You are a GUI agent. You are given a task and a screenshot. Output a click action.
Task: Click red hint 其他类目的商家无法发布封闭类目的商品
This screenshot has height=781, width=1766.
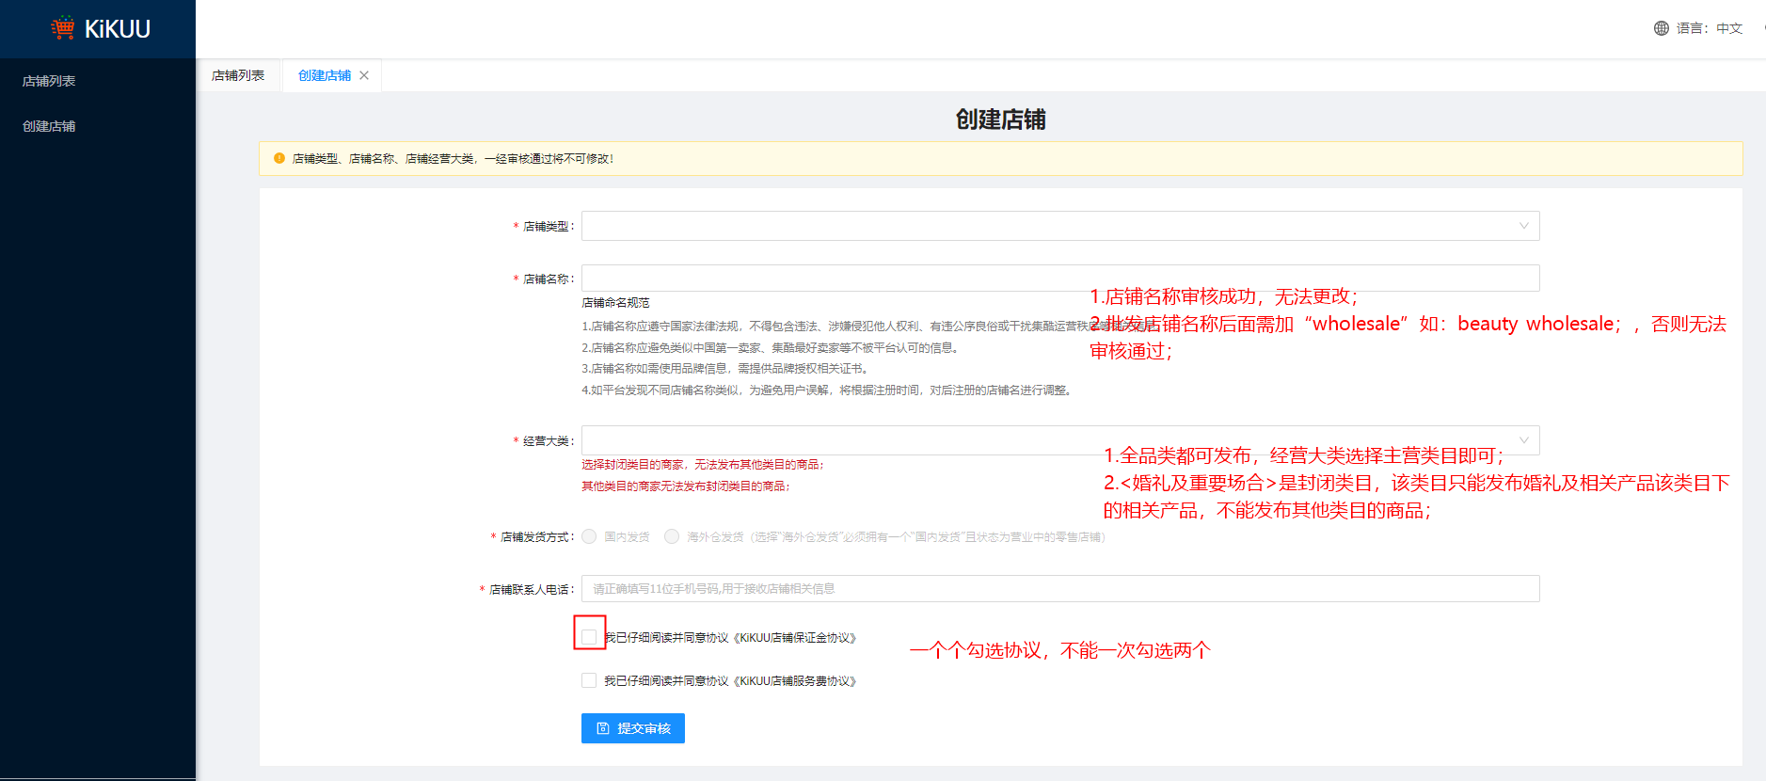coord(686,486)
